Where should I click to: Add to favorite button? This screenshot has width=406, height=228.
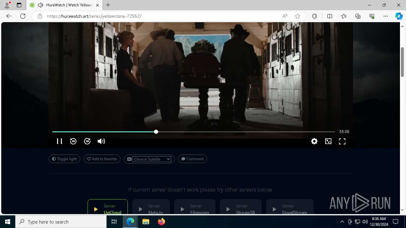coord(102,159)
